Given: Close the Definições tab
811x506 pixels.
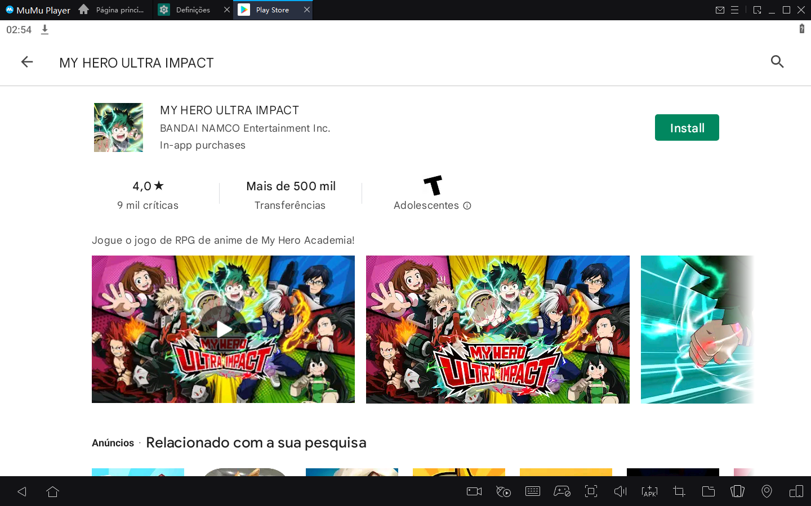Looking at the screenshot, I should pos(227,10).
